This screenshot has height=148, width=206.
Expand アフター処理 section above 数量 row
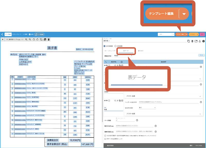[164, 96]
